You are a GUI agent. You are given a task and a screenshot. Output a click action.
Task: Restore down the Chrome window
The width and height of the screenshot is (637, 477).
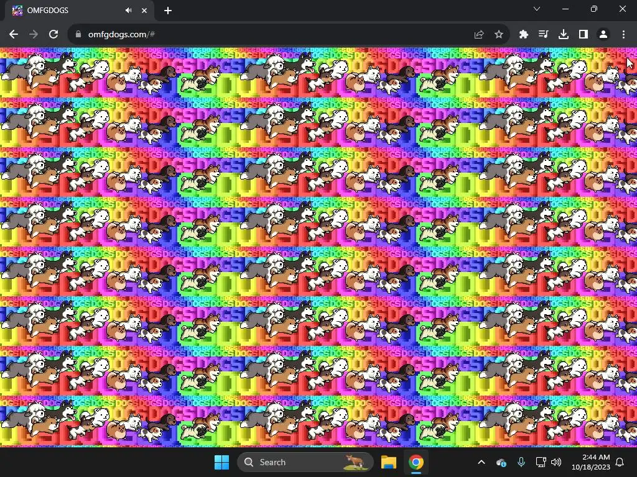pos(594,9)
